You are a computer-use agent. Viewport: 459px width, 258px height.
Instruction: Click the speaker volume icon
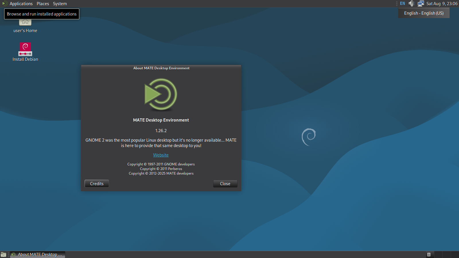411,4
